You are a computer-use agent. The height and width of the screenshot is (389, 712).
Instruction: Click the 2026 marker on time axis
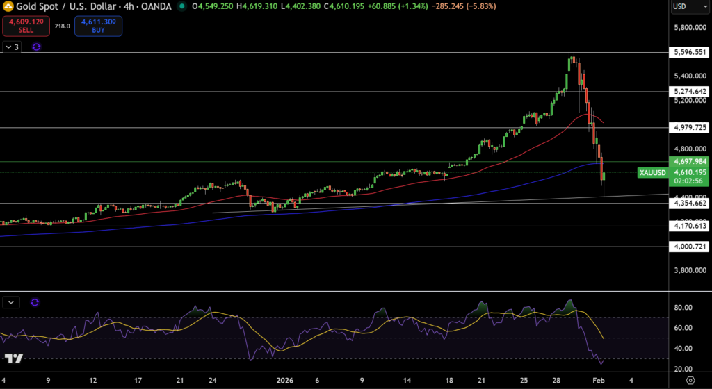click(x=287, y=380)
